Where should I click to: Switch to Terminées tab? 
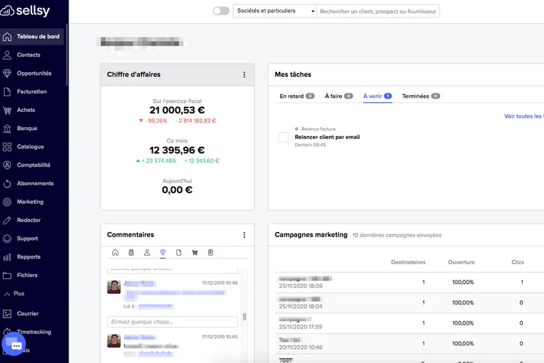pyautogui.click(x=421, y=96)
